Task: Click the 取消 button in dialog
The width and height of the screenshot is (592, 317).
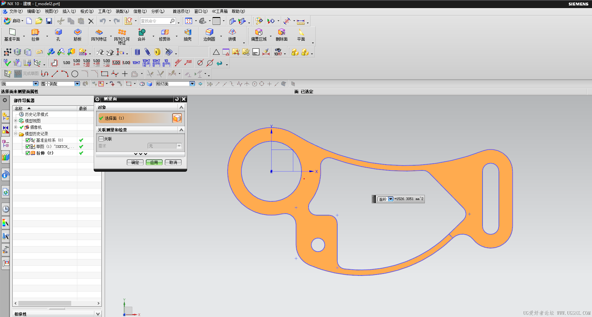Action: pyautogui.click(x=173, y=162)
